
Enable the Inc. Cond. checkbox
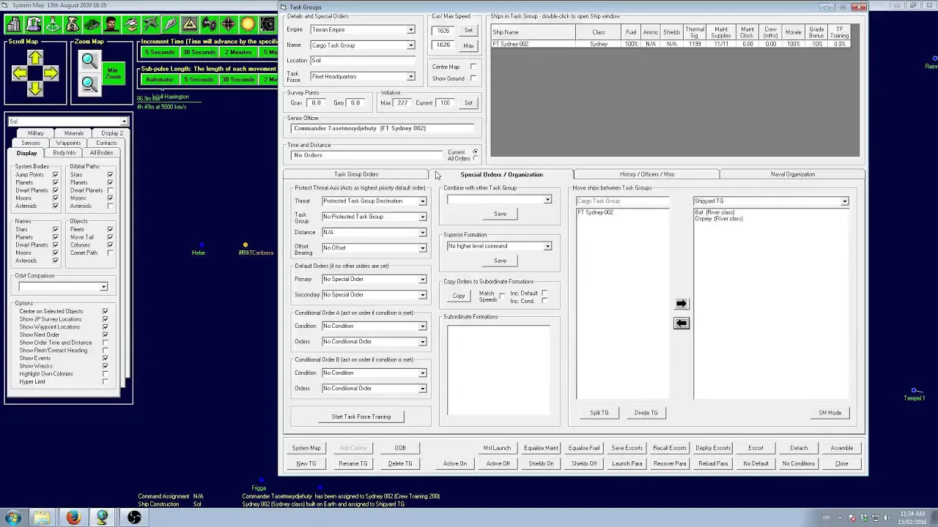(x=544, y=301)
